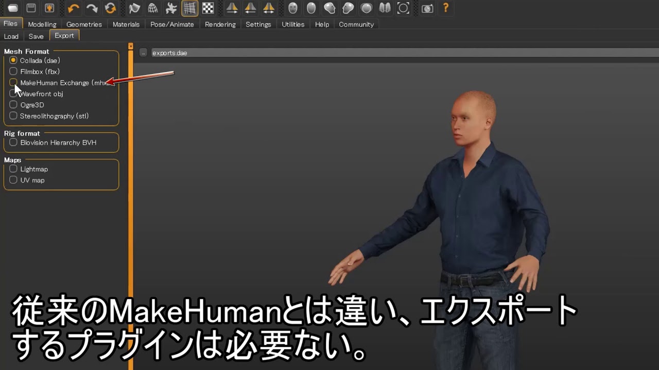Select MakeHuman Exchange (mhx) format
Viewport: 659px width, 370px height.
tap(58, 83)
